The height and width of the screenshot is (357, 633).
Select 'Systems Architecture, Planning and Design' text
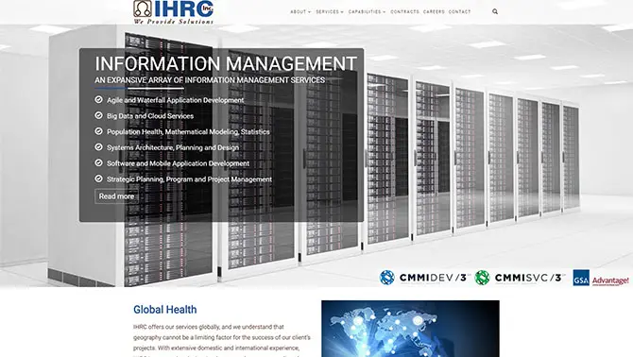[x=173, y=147]
